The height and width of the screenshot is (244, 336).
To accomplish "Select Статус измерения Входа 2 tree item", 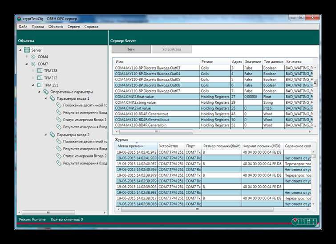I will pos(85,156).
